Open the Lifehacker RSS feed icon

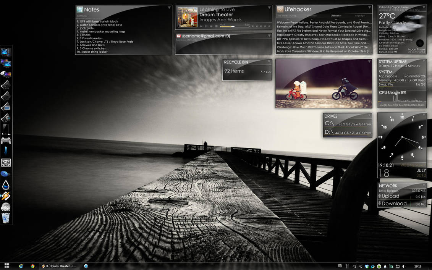pos(280,10)
